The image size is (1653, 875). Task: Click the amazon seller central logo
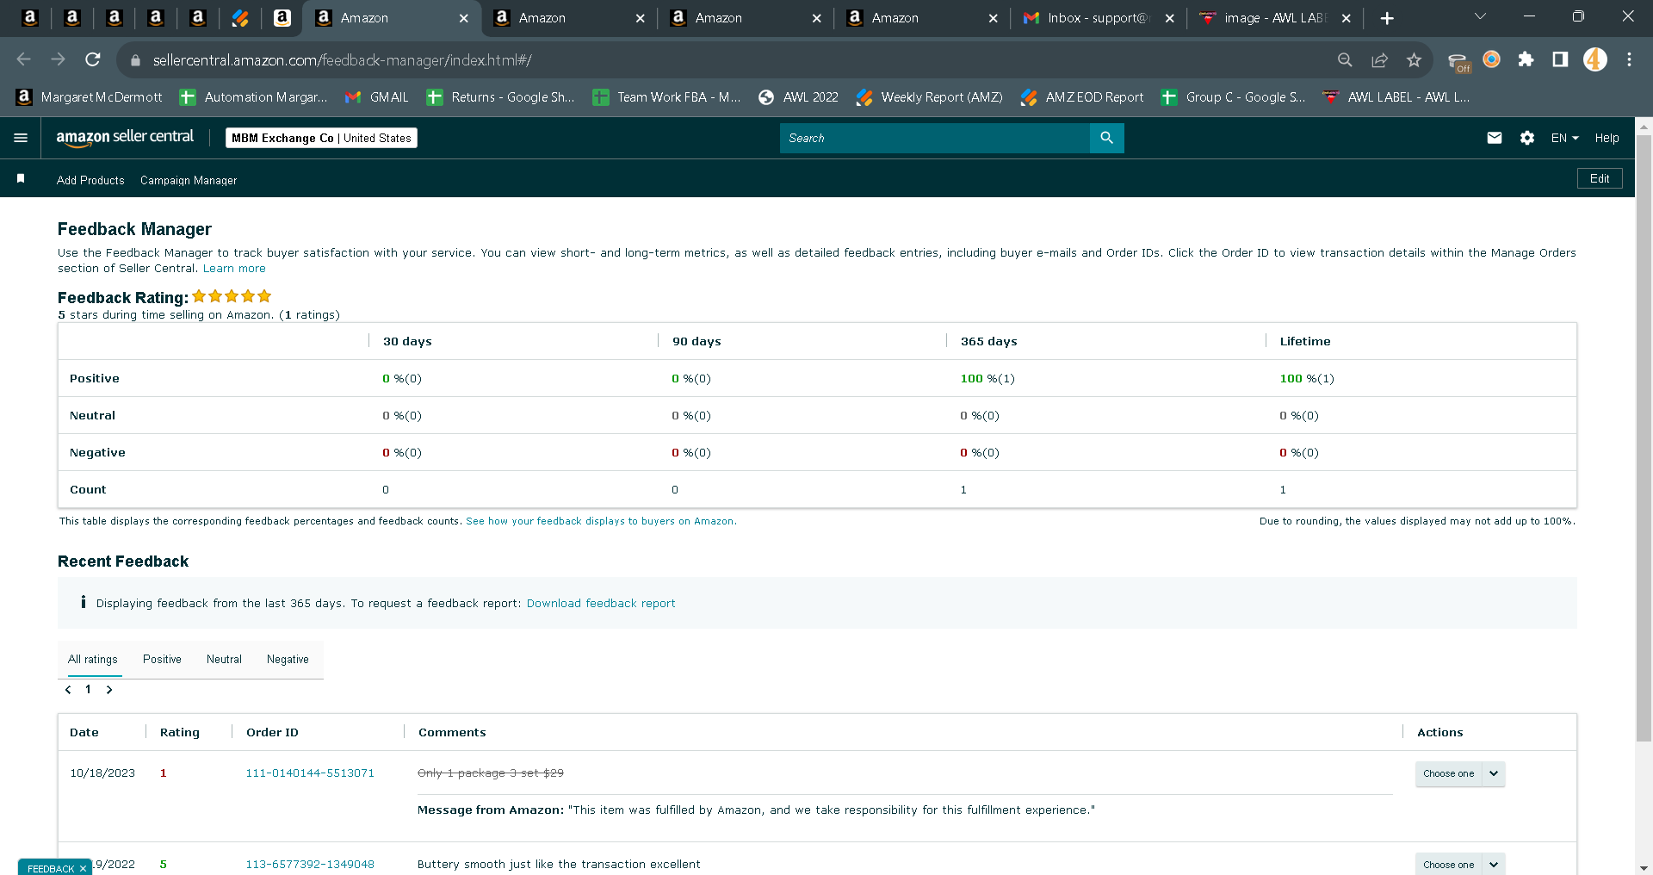125,138
